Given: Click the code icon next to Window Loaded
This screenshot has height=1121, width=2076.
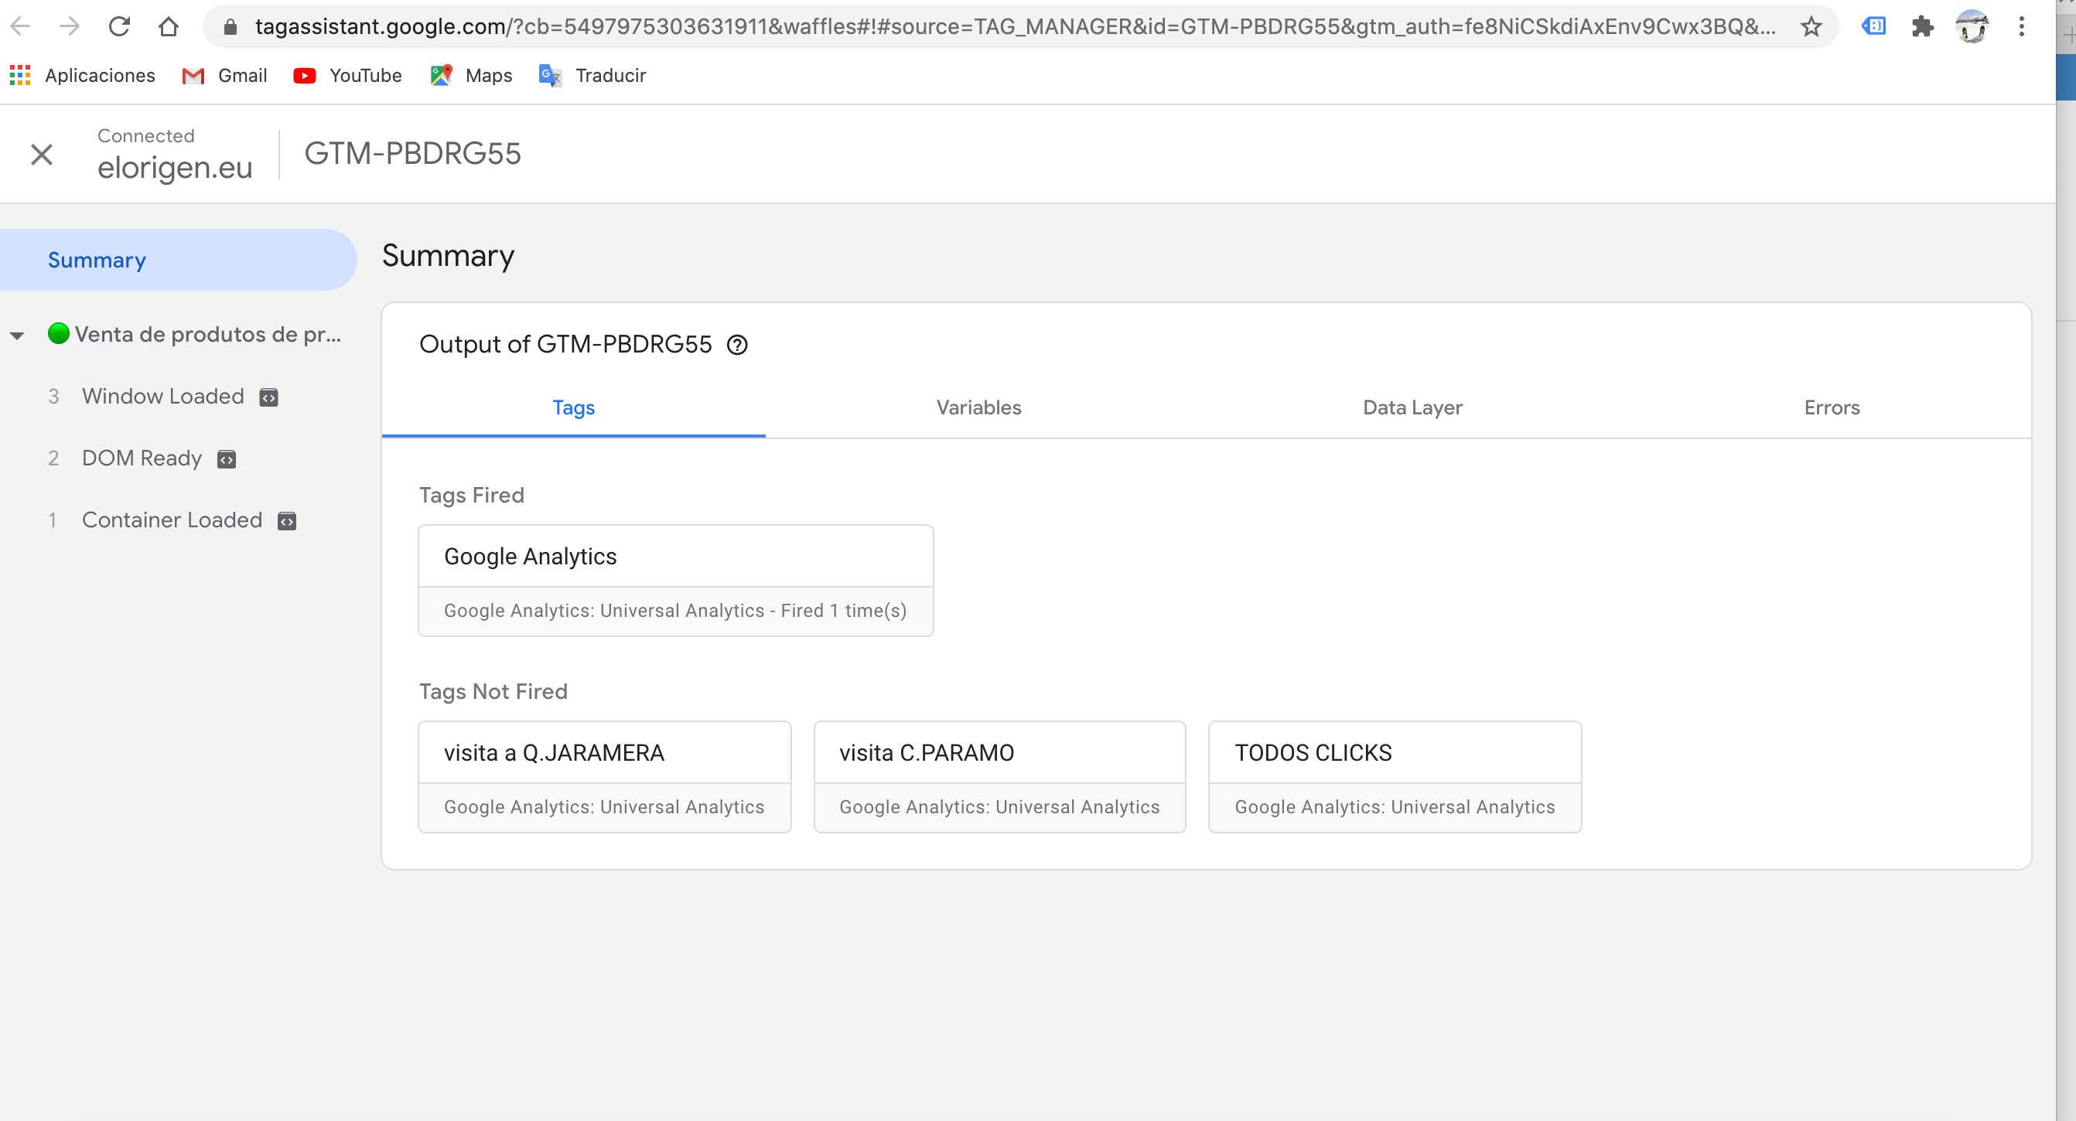Looking at the screenshot, I should (268, 398).
